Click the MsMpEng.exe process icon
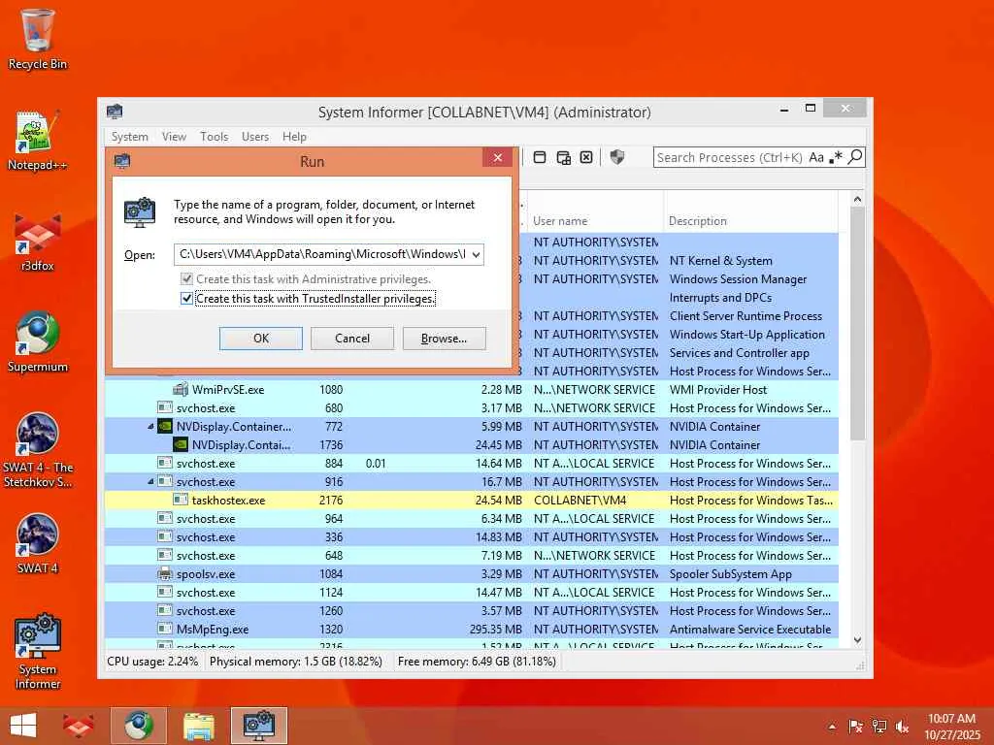Viewport: 994px width, 745px height. point(165,629)
